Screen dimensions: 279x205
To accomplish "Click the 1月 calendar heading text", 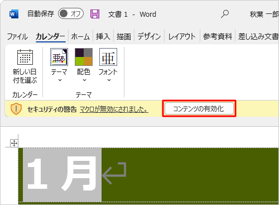I will point(62,174).
